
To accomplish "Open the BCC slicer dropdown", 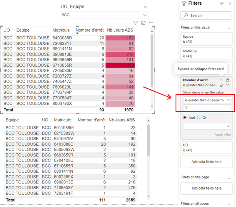I will point(145,15).
